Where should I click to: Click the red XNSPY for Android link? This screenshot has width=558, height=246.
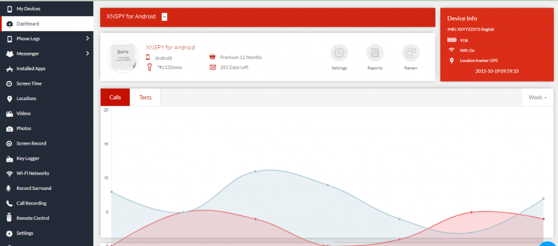[170, 47]
